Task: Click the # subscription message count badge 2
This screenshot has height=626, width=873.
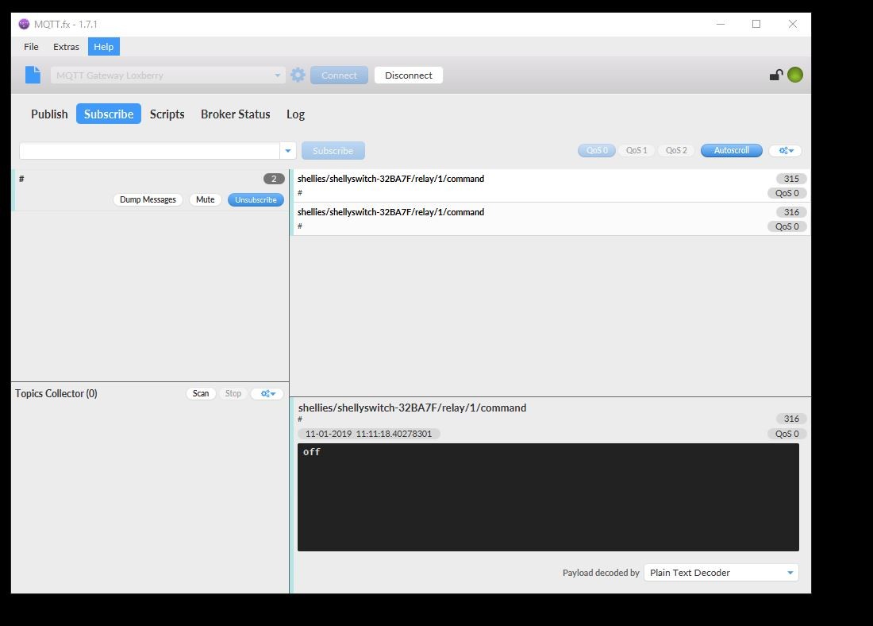Action: pyautogui.click(x=274, y=179)
